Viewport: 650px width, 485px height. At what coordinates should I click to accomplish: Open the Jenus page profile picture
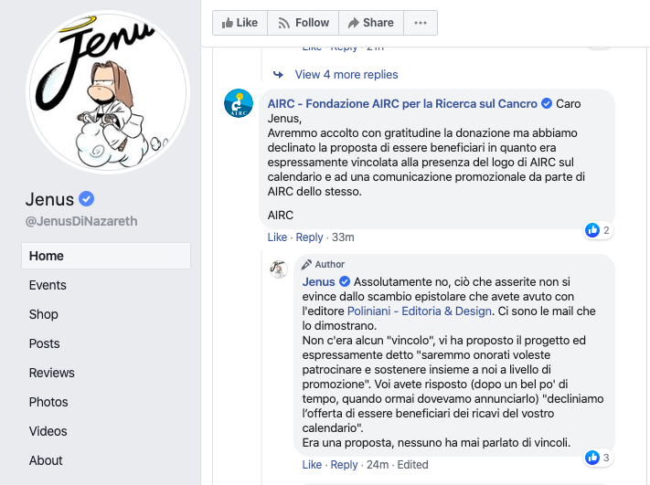pyautogui.click(x=108, y=92)
